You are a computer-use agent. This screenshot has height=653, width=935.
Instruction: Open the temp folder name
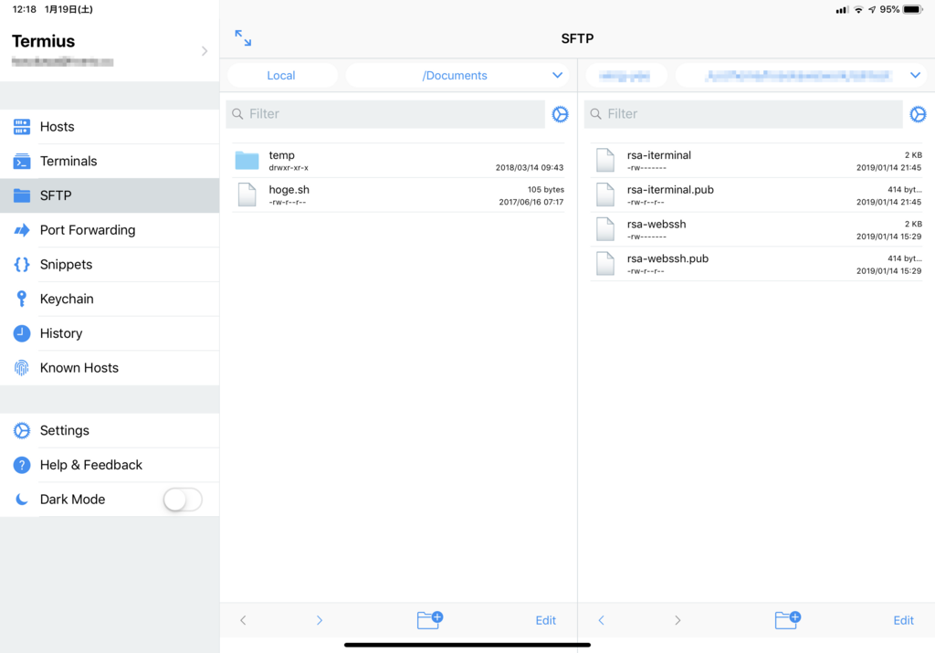[x=281, y=155]
